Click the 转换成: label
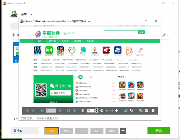The image size is (180, 140). pyautogui.click(x=19, y=131)
